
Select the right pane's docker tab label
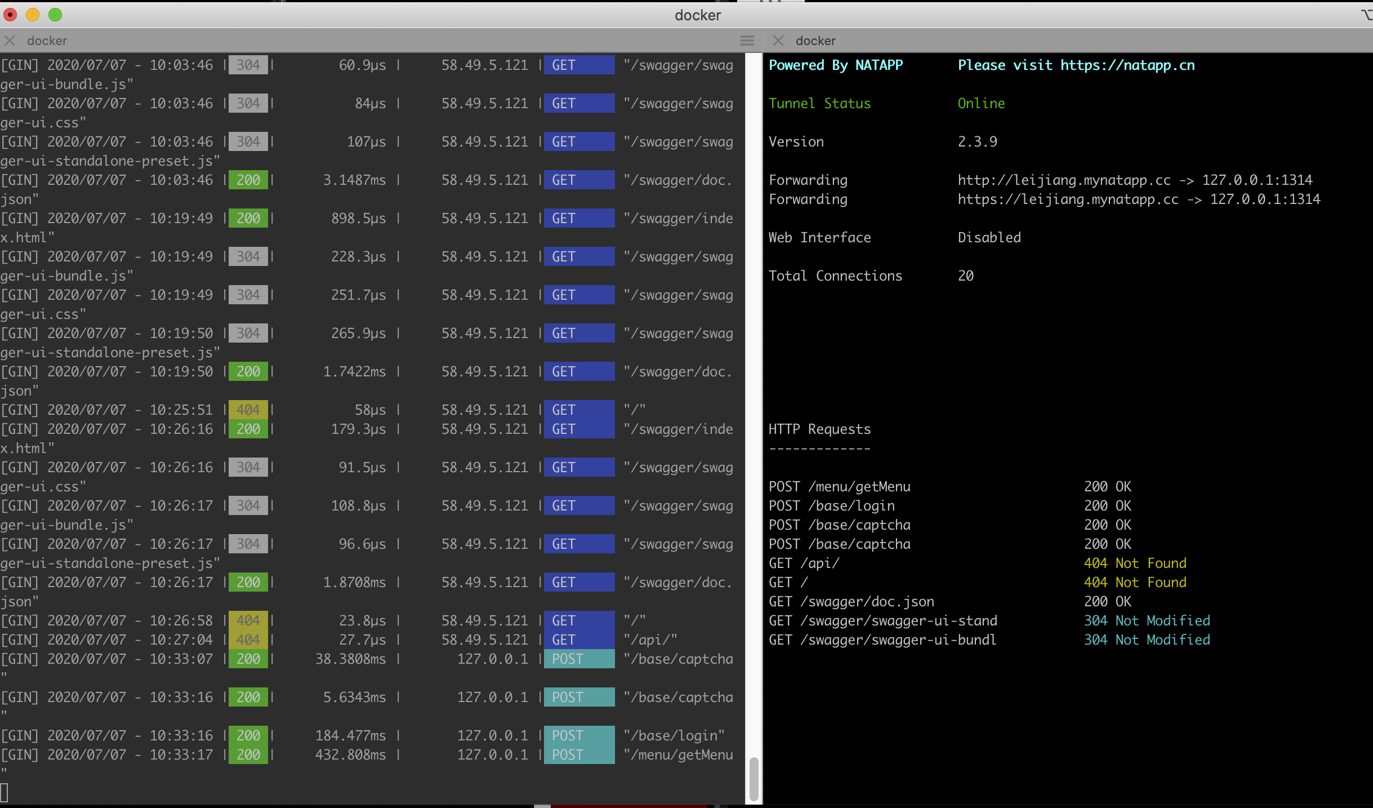pos(816,41)
